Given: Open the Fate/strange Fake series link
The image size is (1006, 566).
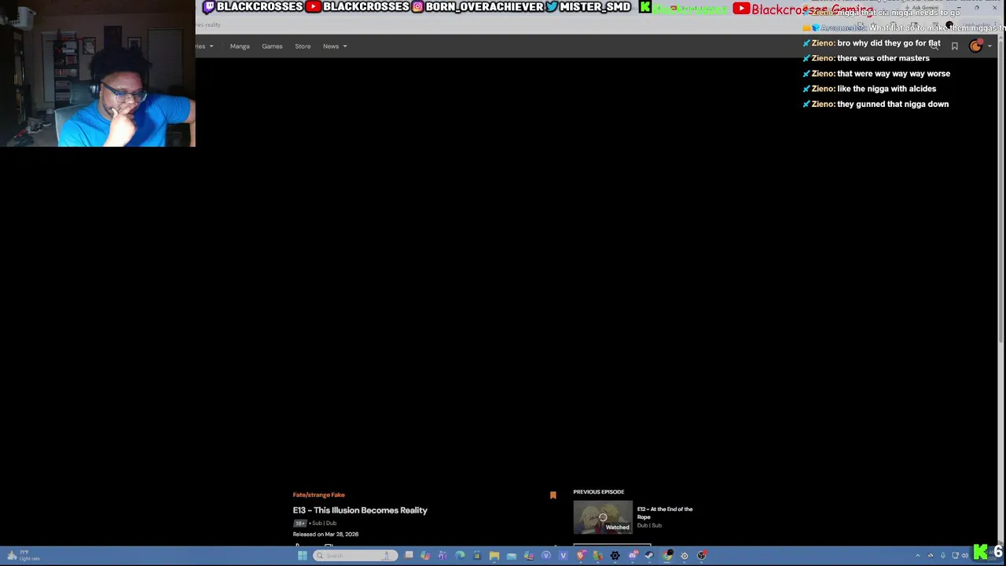Looking at the screenshot, I should [318, 494].
